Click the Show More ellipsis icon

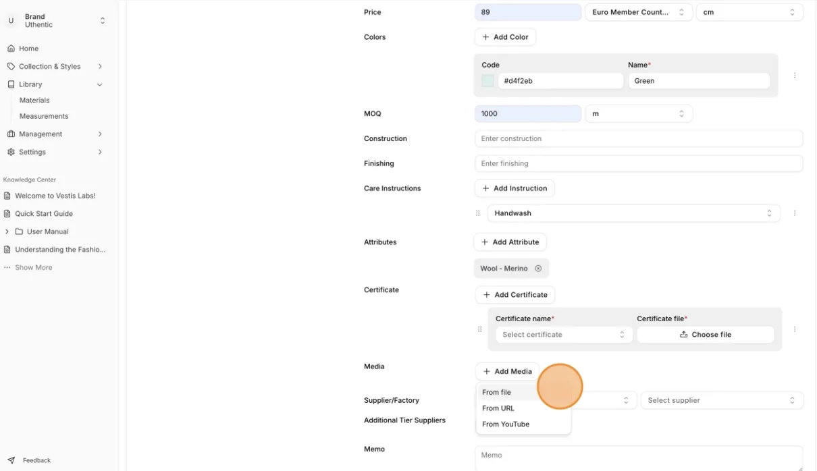pos(7,267)
